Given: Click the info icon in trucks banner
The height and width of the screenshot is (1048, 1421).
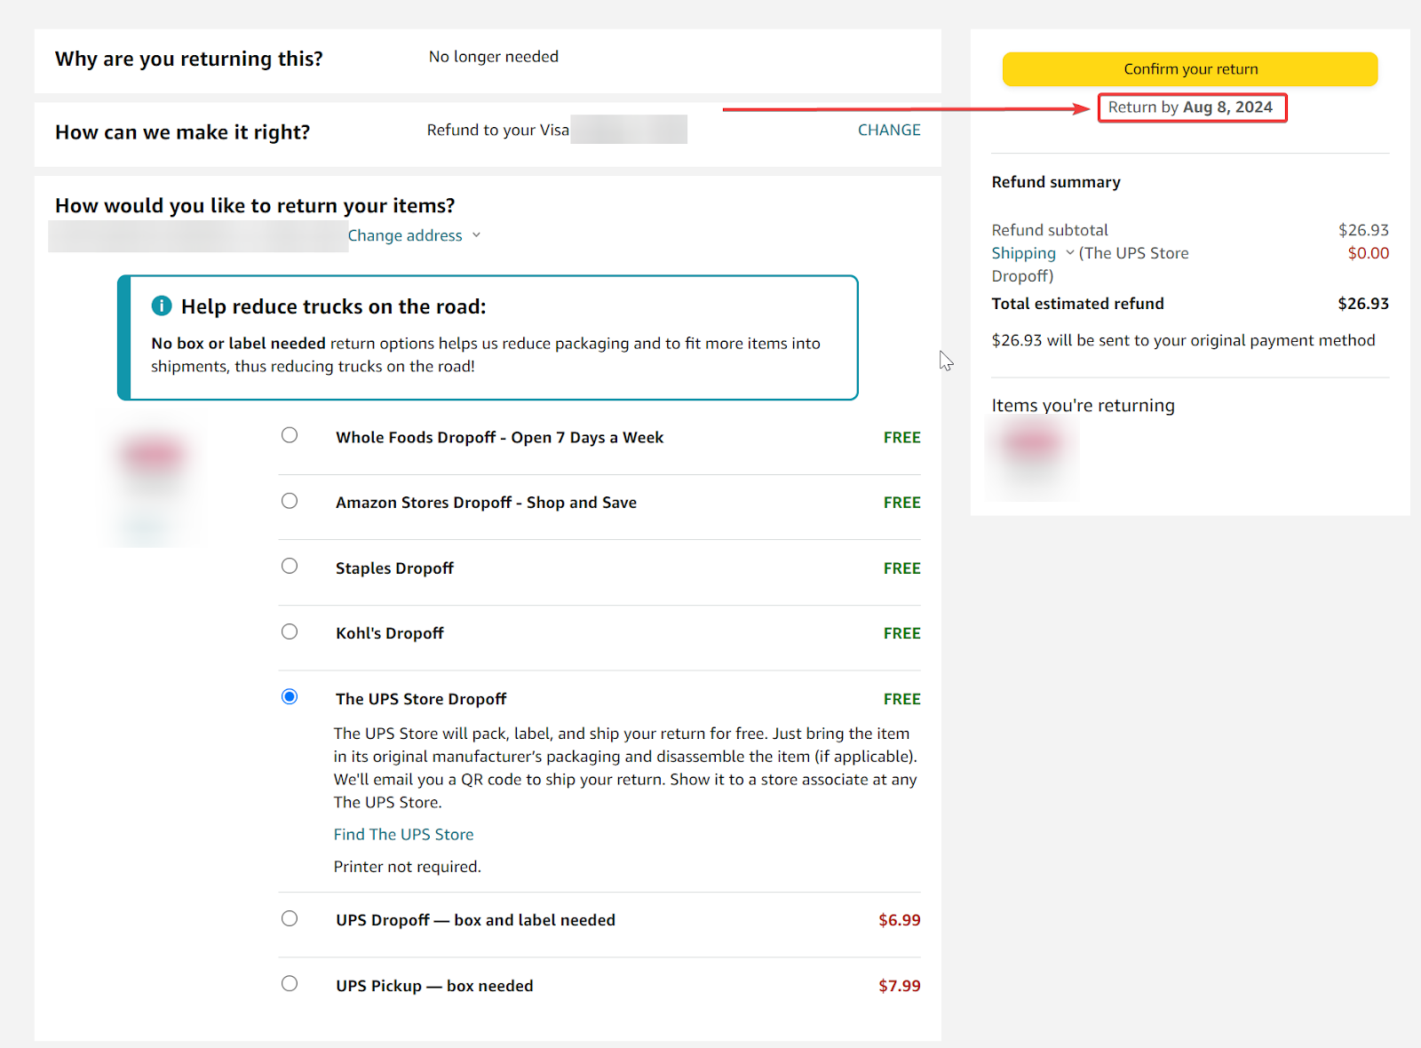Looking at the screenshot, I should 162,306.
